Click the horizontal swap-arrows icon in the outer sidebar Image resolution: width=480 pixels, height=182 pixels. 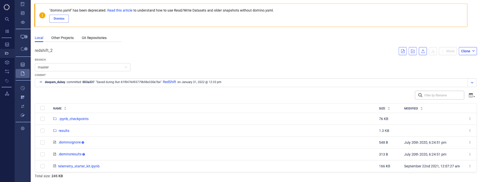7,71
